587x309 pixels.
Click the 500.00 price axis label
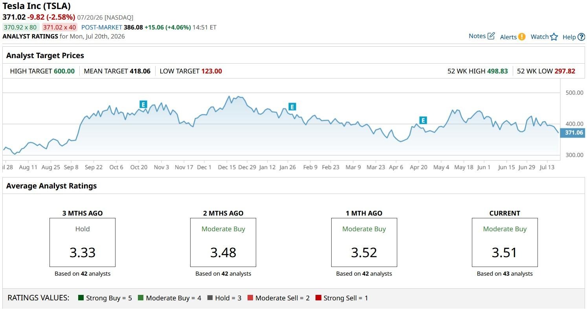point(574,93)
